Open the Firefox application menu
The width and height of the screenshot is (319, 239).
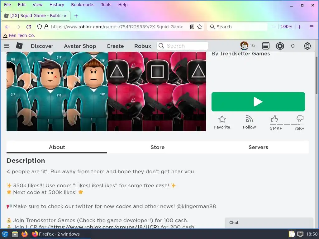[311, 27]
